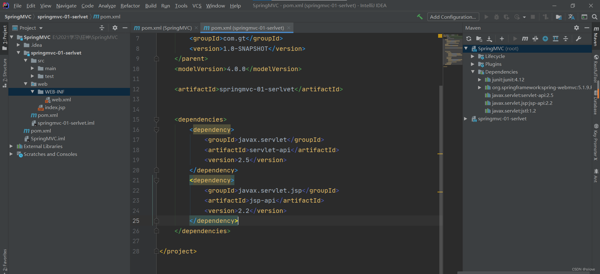The width and height of the screenshot is (600, 274).
Task: Toggle Skip Tests mode in Maven
Action: click(545, 39)
